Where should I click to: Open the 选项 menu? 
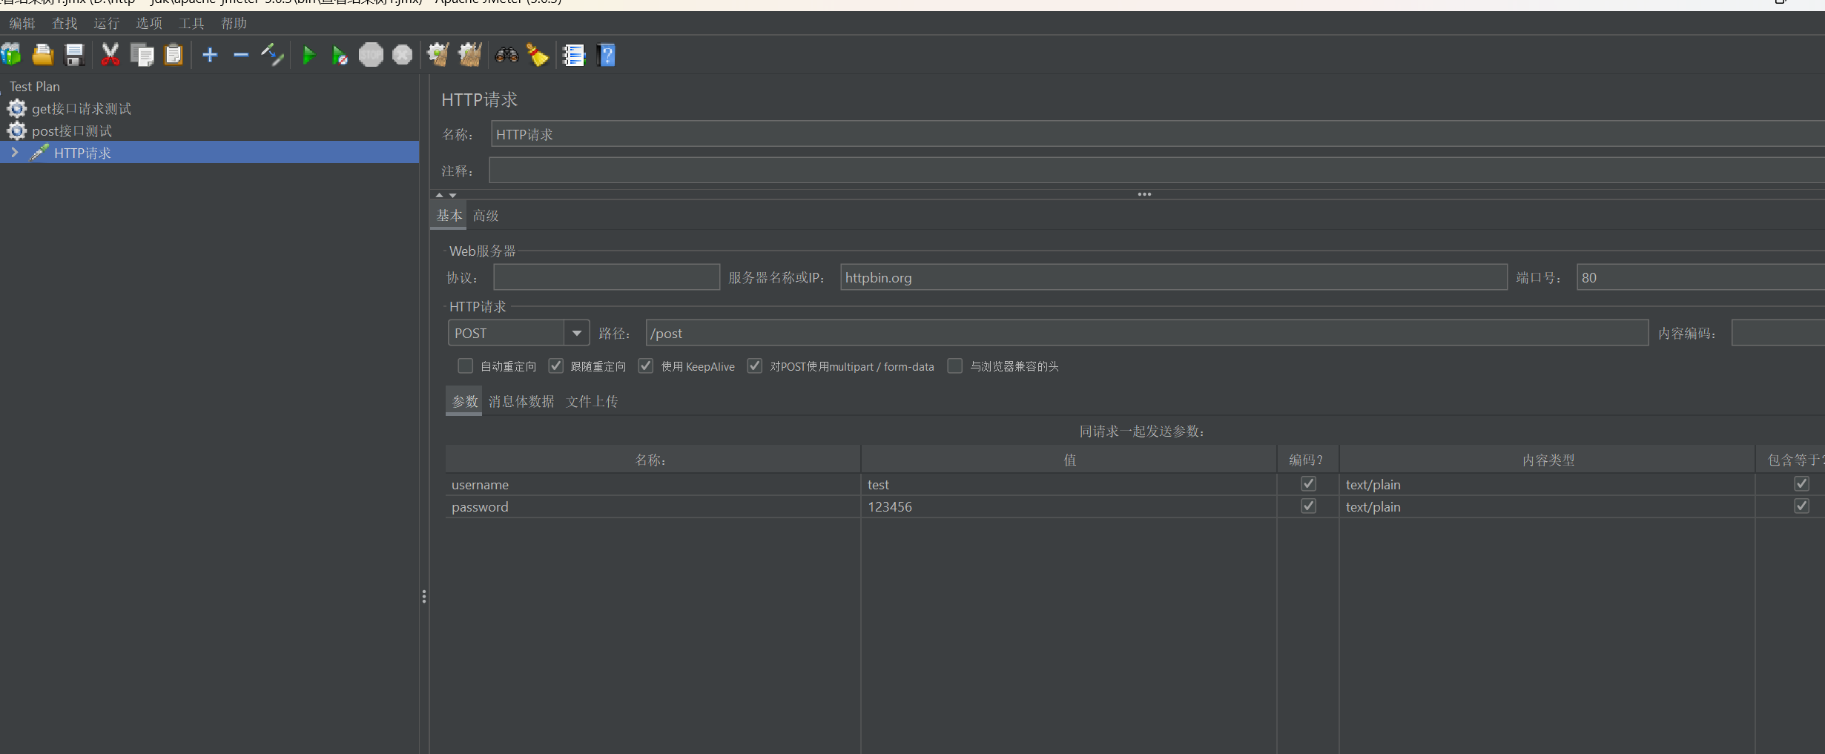click(149, 24)
